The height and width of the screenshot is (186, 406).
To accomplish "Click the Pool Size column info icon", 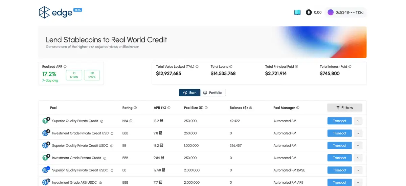I will 206,108.
